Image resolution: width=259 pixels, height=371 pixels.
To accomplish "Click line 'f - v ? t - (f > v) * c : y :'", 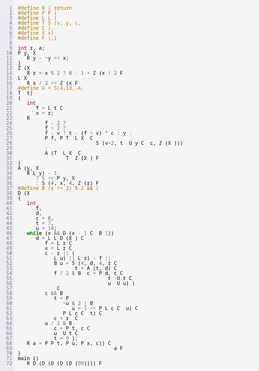I will [x=88, y=133].
